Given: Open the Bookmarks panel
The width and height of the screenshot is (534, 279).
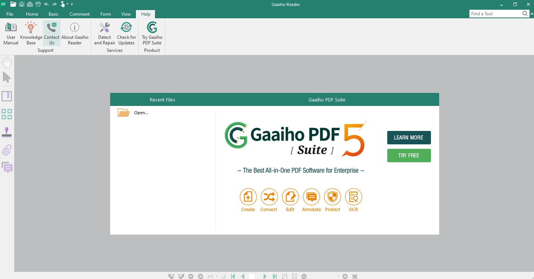Looking at the screenshot, I should (7, 96).
